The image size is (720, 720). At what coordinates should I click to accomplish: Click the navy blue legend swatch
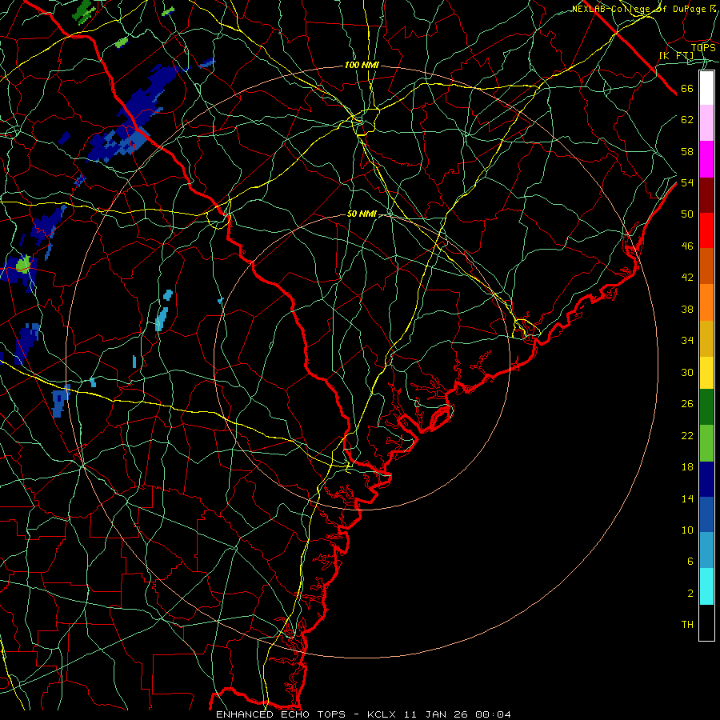(706, 479)
